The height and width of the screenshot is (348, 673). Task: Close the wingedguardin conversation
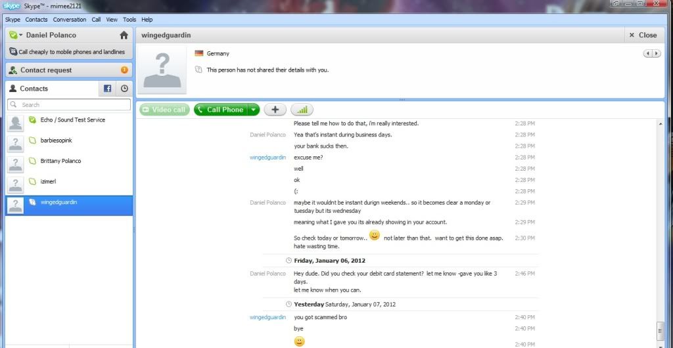pos(643,35)
